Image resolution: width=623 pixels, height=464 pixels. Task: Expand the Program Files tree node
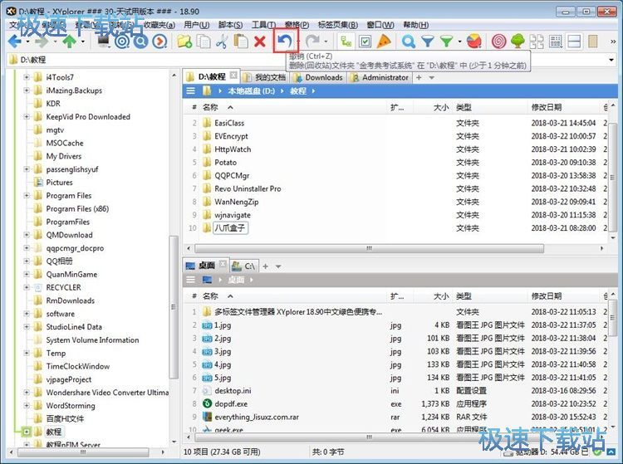[x=27, y=195]
